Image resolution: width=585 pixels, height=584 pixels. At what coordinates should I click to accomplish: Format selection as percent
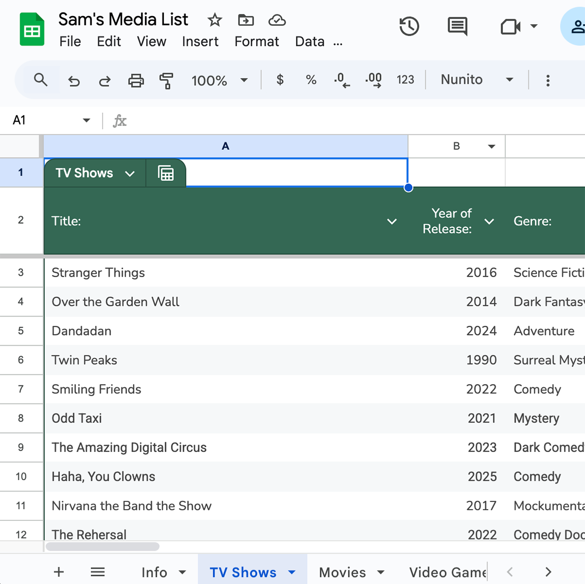tap(311, 80)
